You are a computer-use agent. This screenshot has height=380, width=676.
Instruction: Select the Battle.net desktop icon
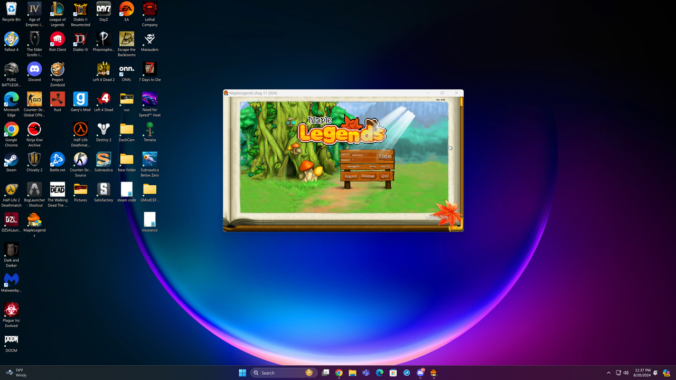pos(57,162)
